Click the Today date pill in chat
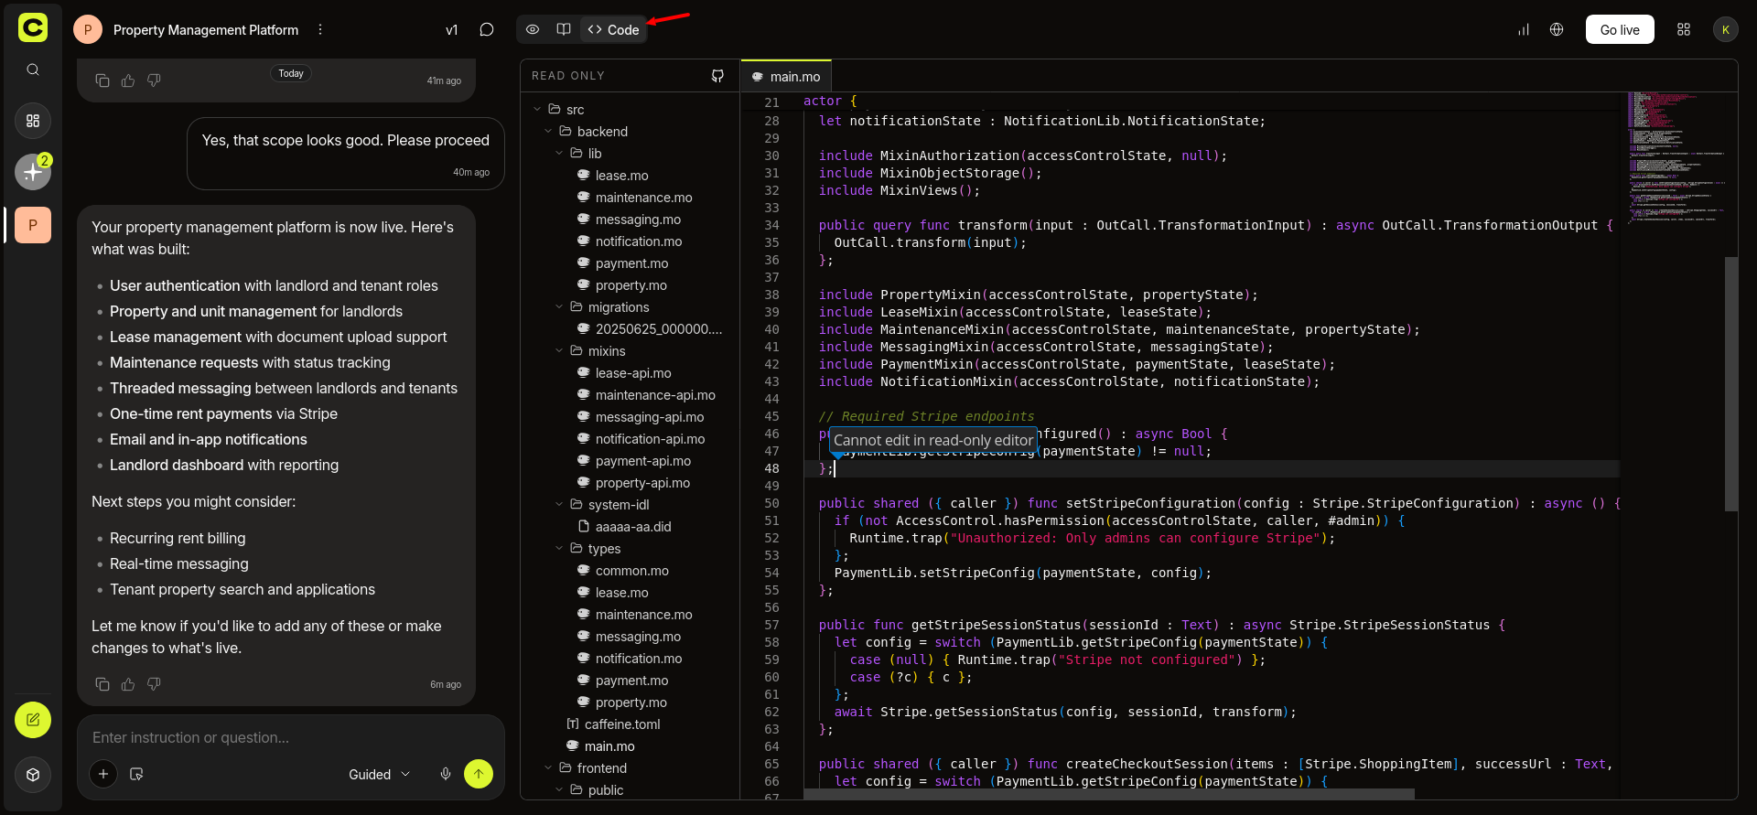1757x815 pixels. pos(291,73)
